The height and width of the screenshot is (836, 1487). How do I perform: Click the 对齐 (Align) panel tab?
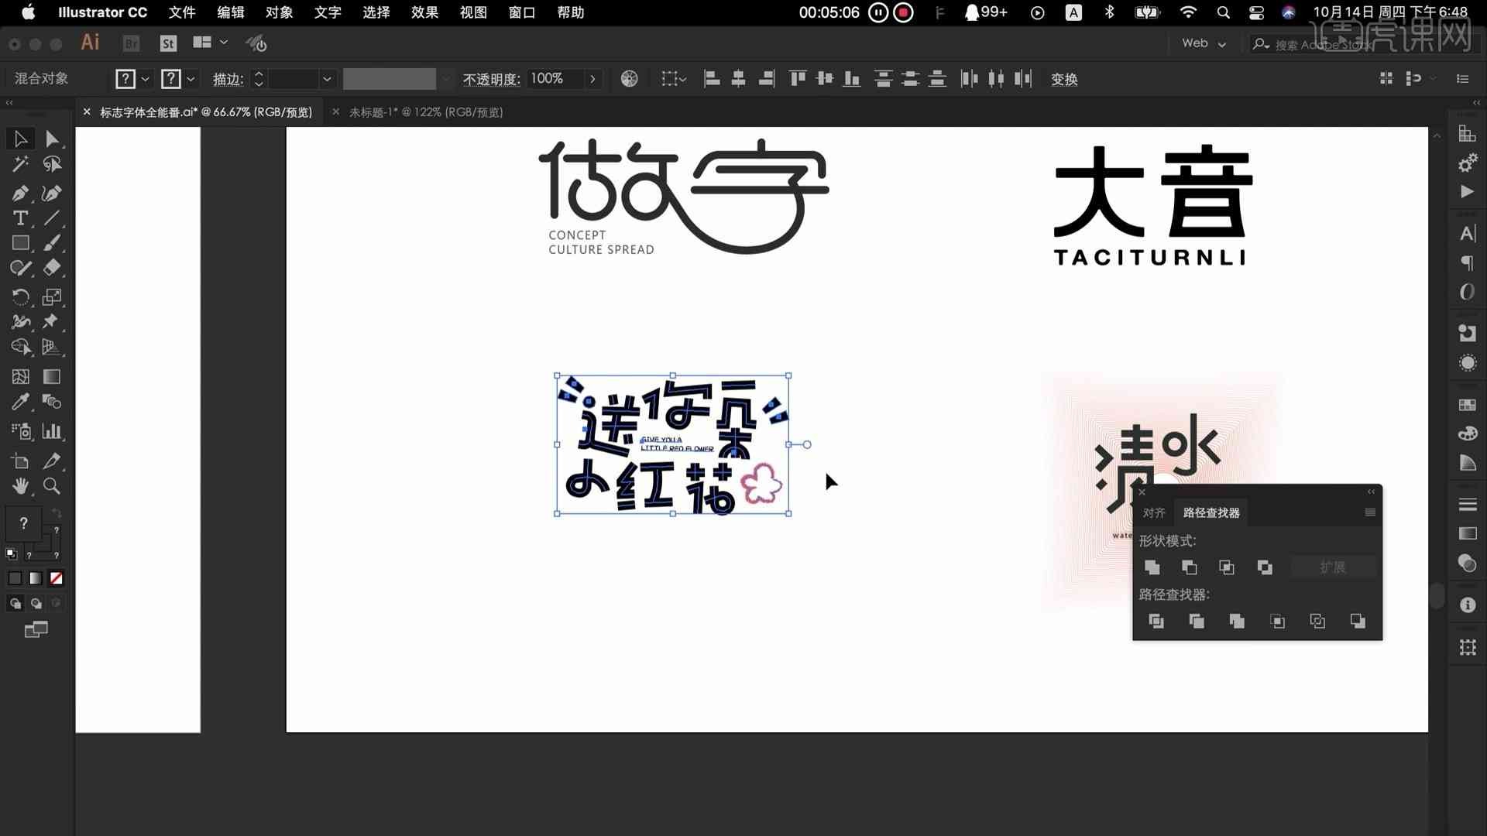click(1152, 512)
